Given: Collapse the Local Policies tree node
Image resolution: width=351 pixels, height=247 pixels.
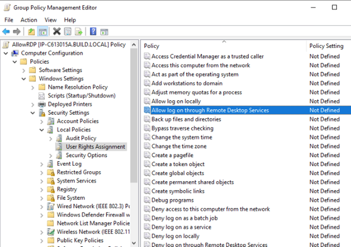Looking at the screenshot, I should [x=42, y=130].
